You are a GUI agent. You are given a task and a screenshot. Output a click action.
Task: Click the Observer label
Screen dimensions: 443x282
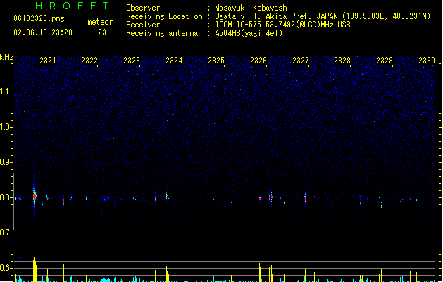(x=143, y=8)
